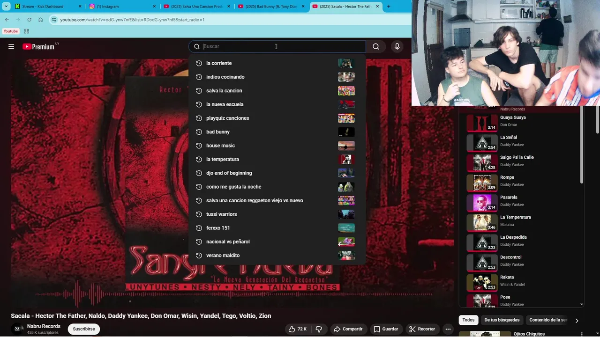The width and height of the screenshot is (600, 337).
Task: Start voice search with microphone icon
Action: click(397, 46)
